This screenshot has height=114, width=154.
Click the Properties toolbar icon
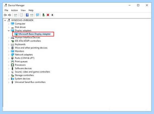21,15
